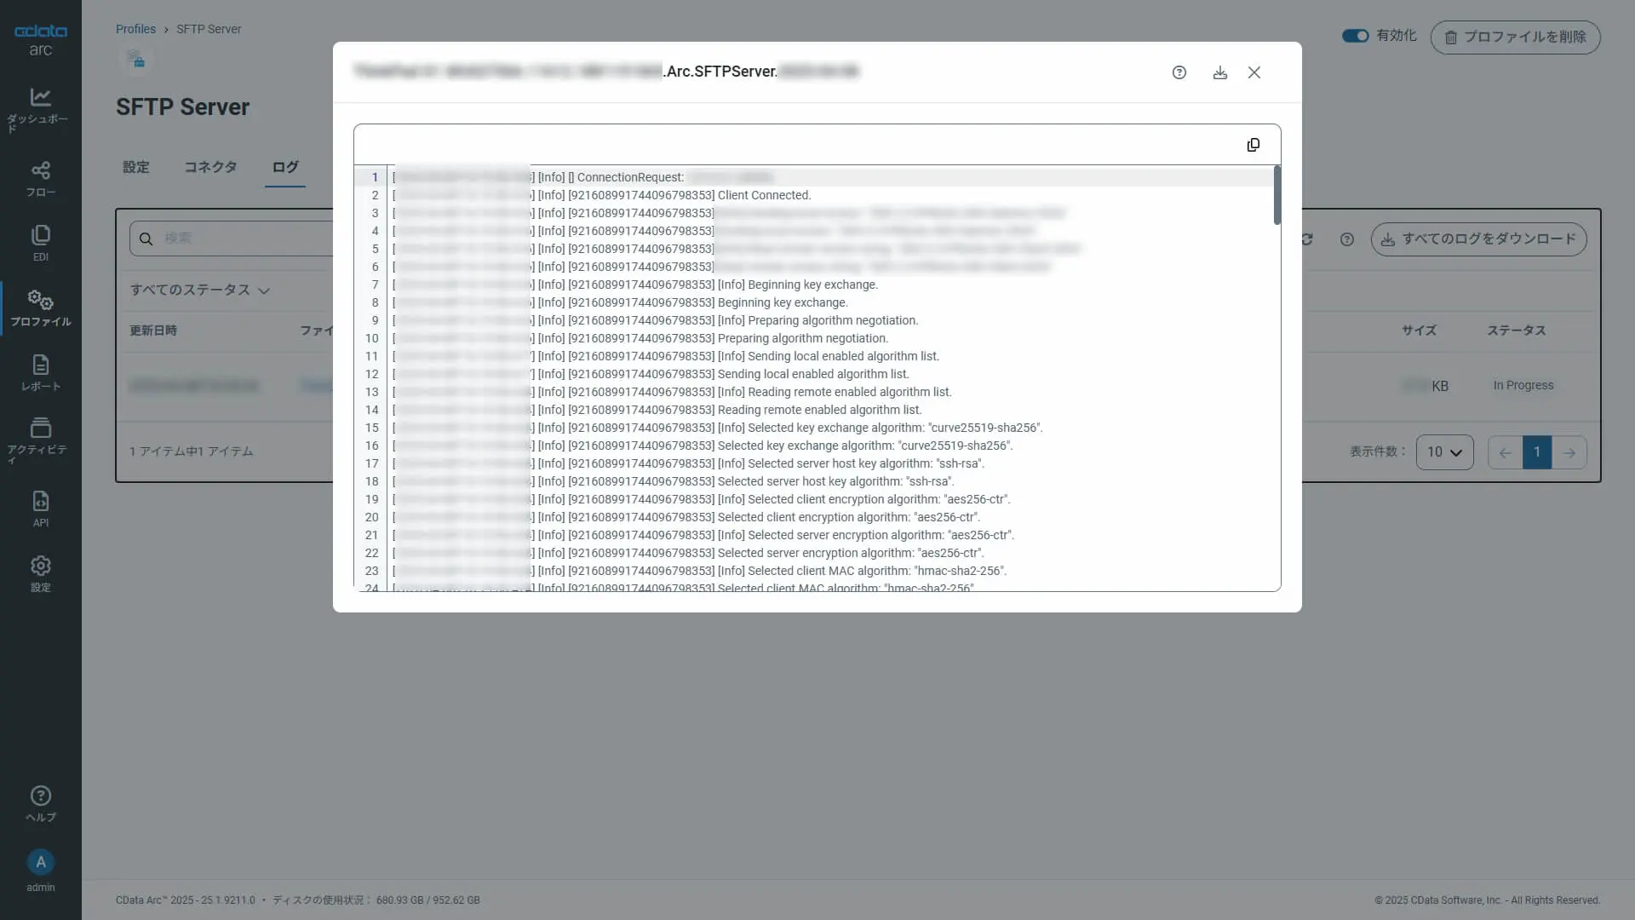
Task: Download this log file from dialog header
Action: click(1219, 72)
